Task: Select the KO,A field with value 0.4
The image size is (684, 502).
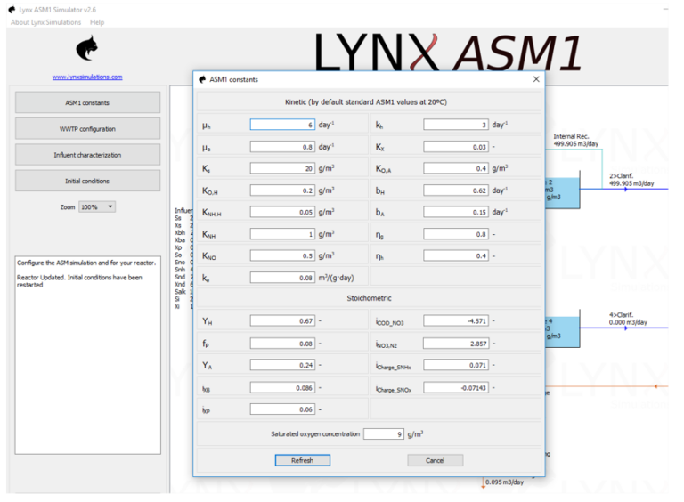Action: click(x=456, y=168)
